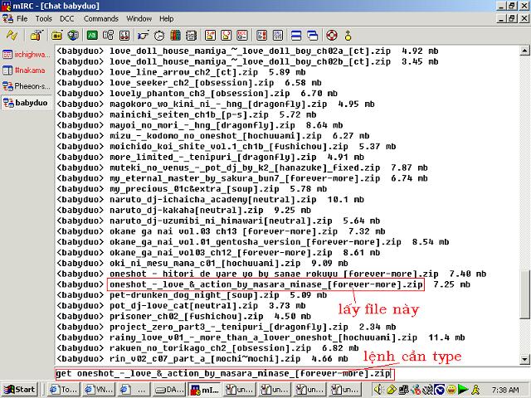Screen dimensions: 531x398
Task: Open the Remote scripts icon
Action: pyautogui.click(x=124, y=35)
